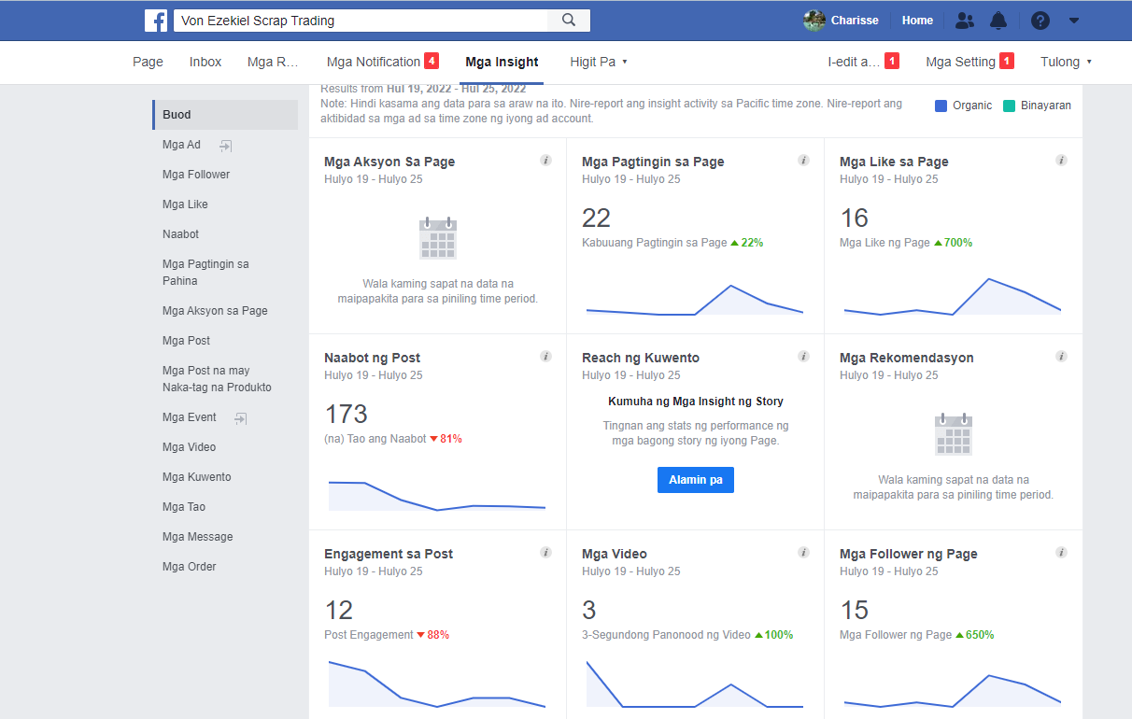Open Mga Tao in the sidebar

point(184,507)
